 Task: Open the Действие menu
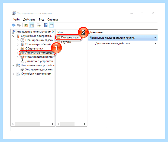pos(29,19)
